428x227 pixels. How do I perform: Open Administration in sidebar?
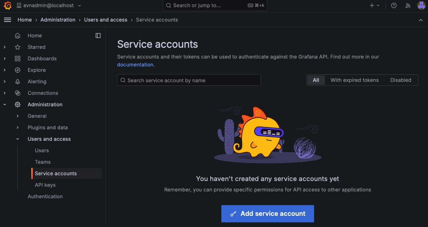pos(45,104)
